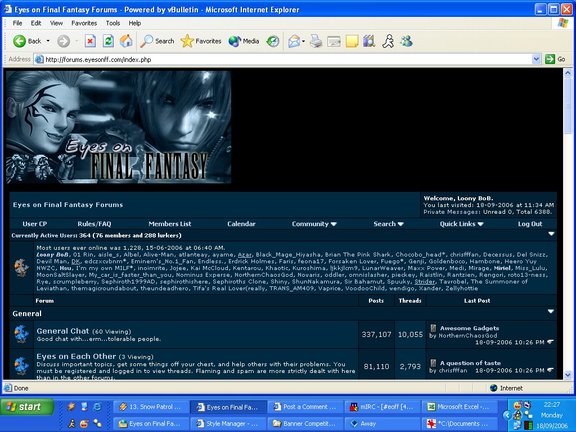The image size is (576, 432).
Task: Open the General Chat forum
Action: [x=63, y=331]
